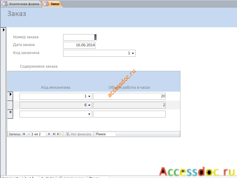This screenshot has height=178, width=237.
Task: Click the 'Номер заказа' label
Action: 26,37
